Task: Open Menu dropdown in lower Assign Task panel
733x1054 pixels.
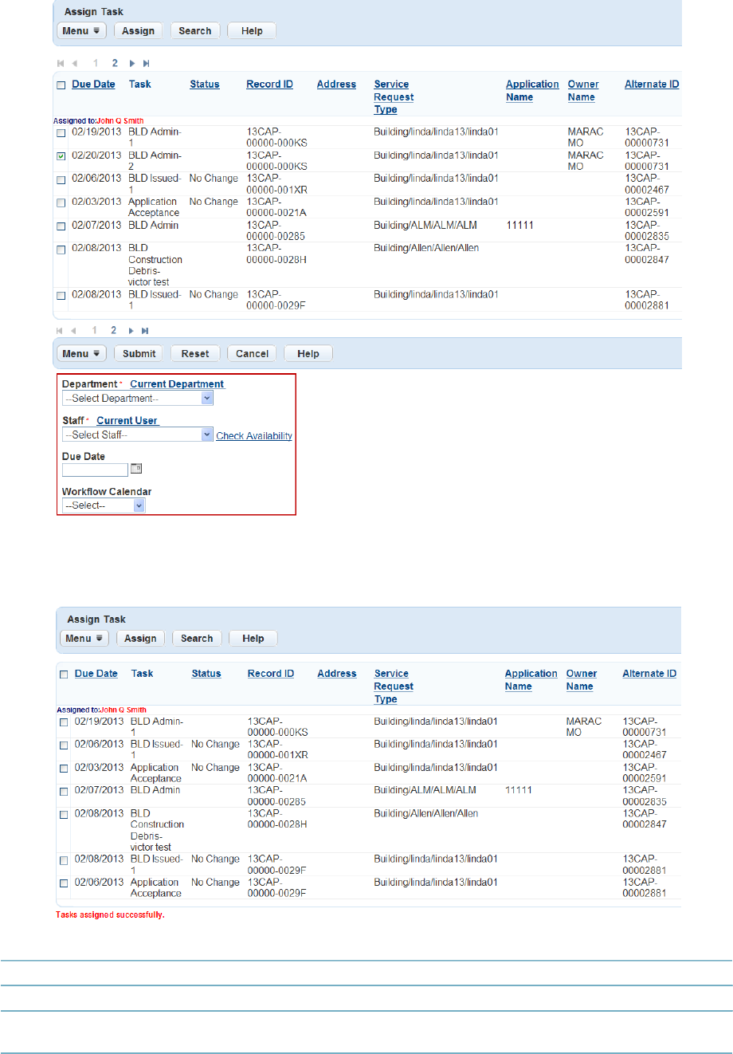Action: (84, 638)
